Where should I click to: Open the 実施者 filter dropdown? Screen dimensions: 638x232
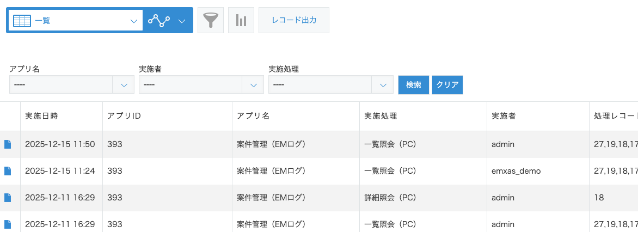click(253, 85)
